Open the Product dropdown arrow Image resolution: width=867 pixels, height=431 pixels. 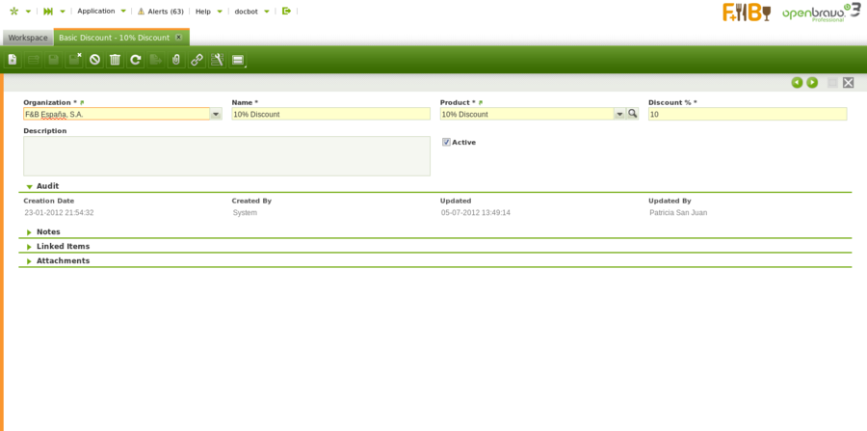pyautogui.click(x=619, y=114)
